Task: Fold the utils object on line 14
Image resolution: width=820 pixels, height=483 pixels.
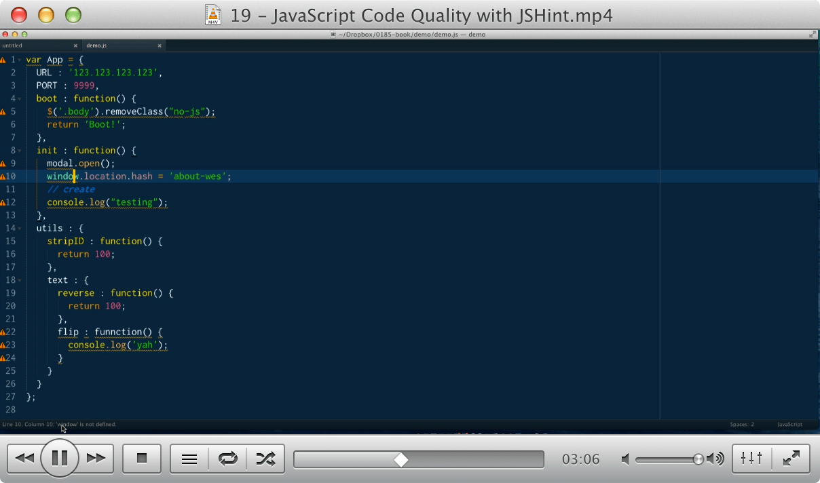Action: pos(20,228)
